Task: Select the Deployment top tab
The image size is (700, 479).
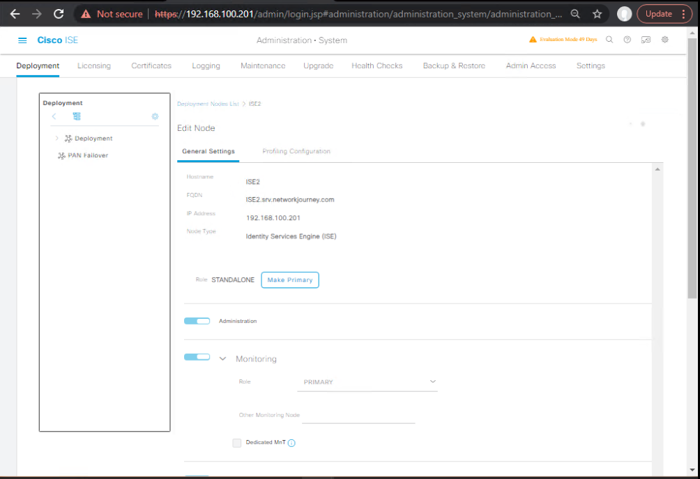Action: pyautogui.click(x=38, y=65)
